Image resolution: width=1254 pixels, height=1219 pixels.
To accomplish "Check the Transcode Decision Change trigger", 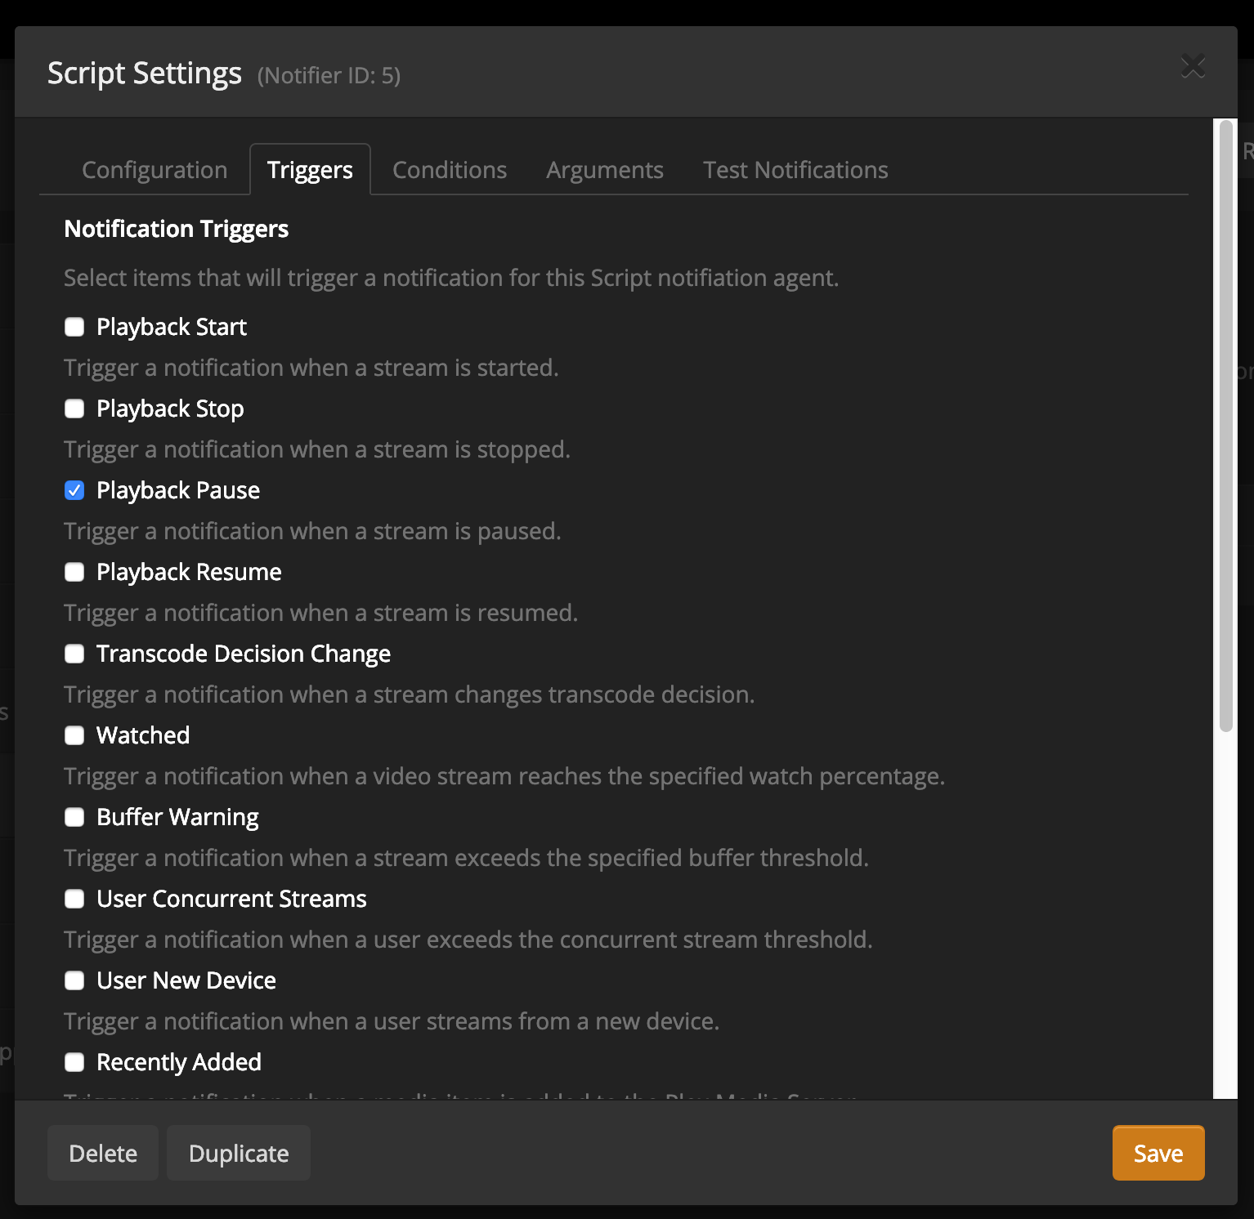I will point(74,654).
